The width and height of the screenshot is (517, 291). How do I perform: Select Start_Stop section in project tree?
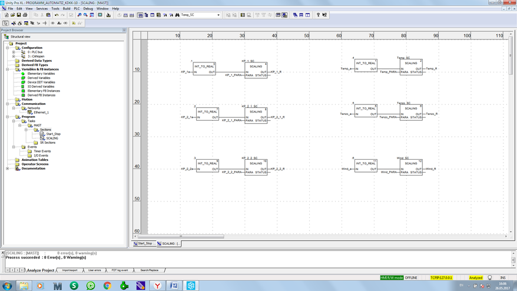pos(53,134)
